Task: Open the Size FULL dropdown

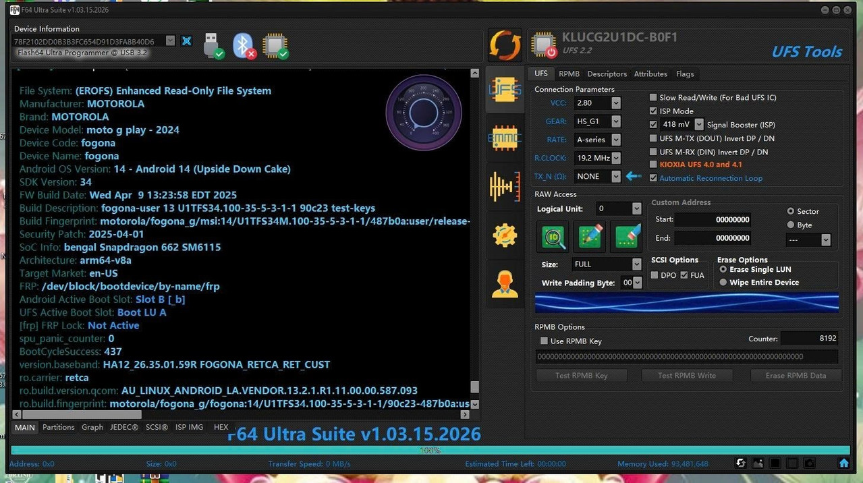Action: [636, 264]
